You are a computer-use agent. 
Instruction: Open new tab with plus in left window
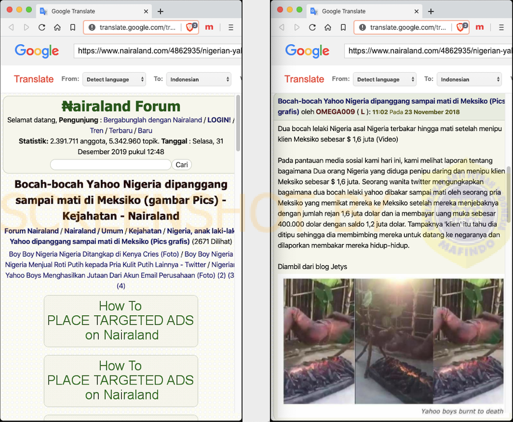(160, 11)
